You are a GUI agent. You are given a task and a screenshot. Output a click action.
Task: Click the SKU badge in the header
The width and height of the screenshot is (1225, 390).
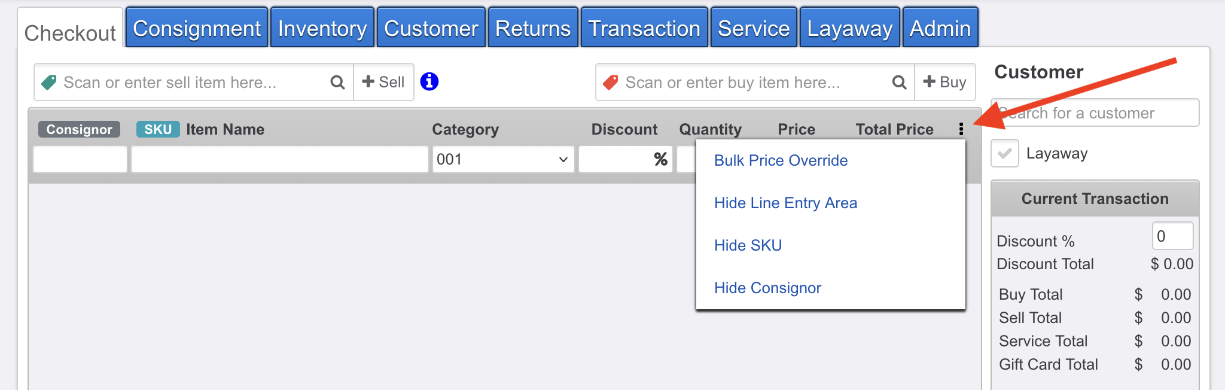coord(158,129)
